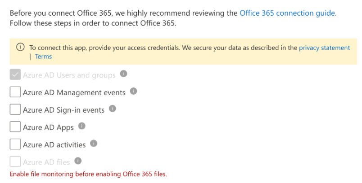The height and width of the screenshot is (183, 362).
Task: Show info icon details for Azure AD Sign-in events
Action: pos(113,109)
